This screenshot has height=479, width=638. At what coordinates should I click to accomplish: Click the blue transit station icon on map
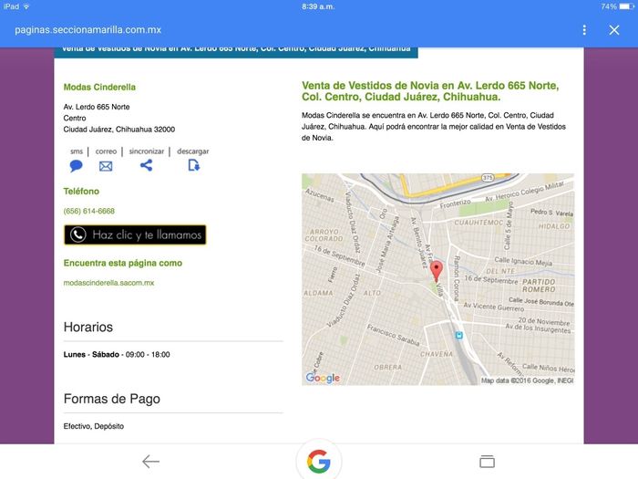coord(459,336)
